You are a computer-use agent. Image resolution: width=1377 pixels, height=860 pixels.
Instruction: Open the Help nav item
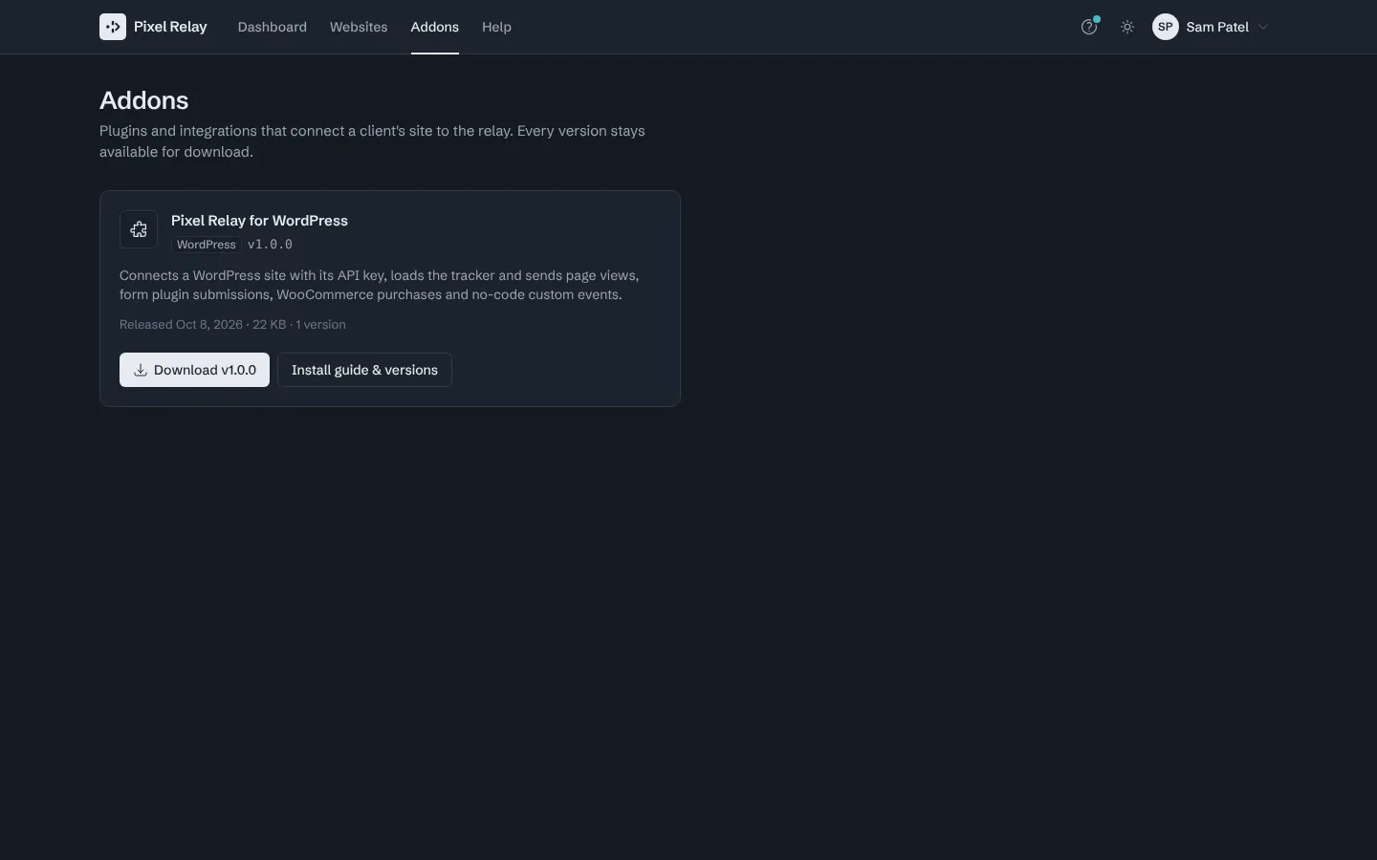point(496,27)
